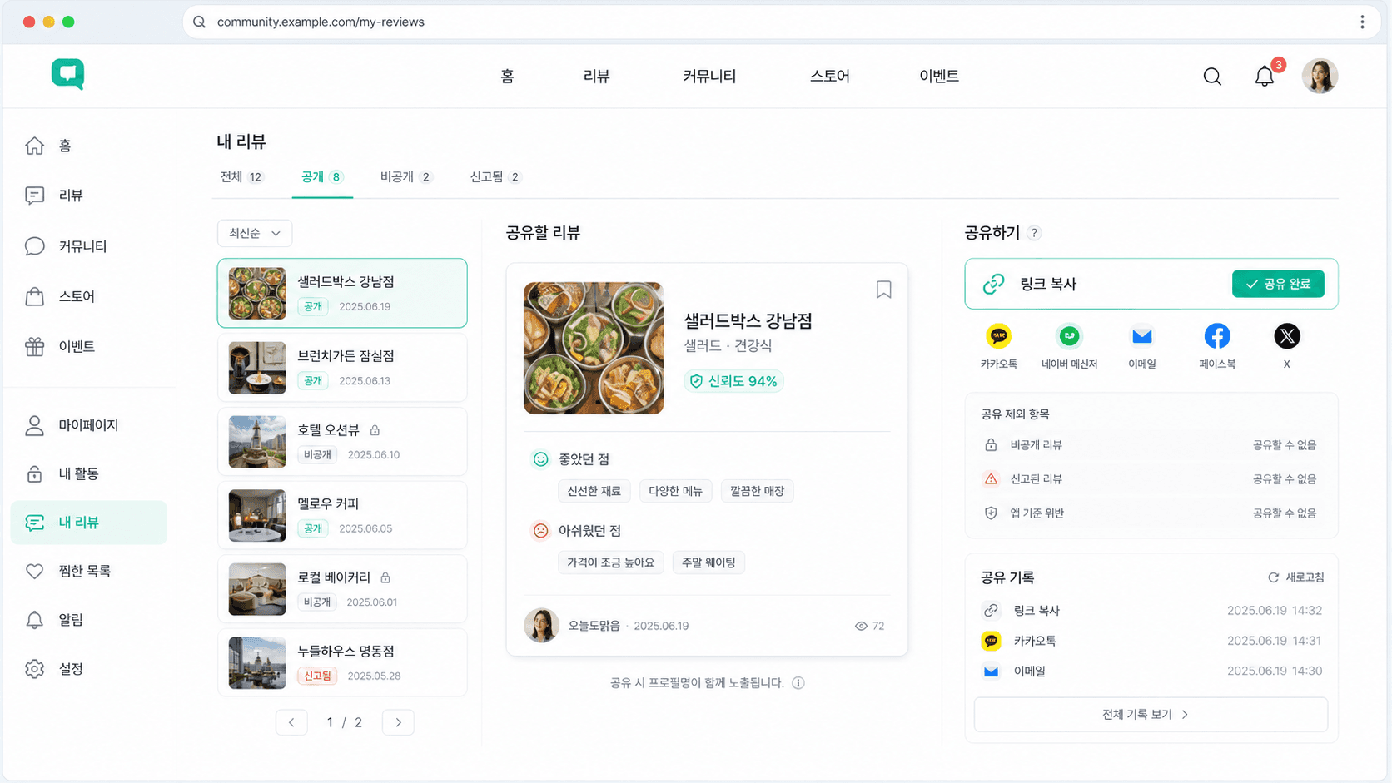Select the 브런치가든 잠실점 list item

[342, 368]
